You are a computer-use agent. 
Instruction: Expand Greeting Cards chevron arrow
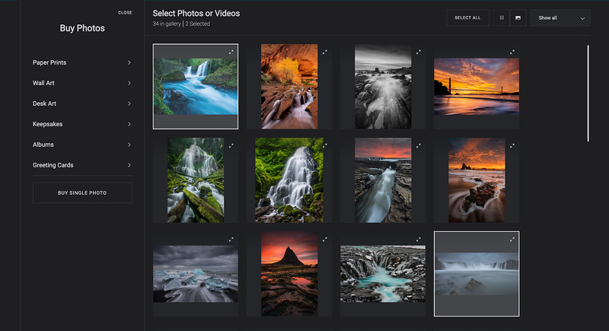coord(129,165)
